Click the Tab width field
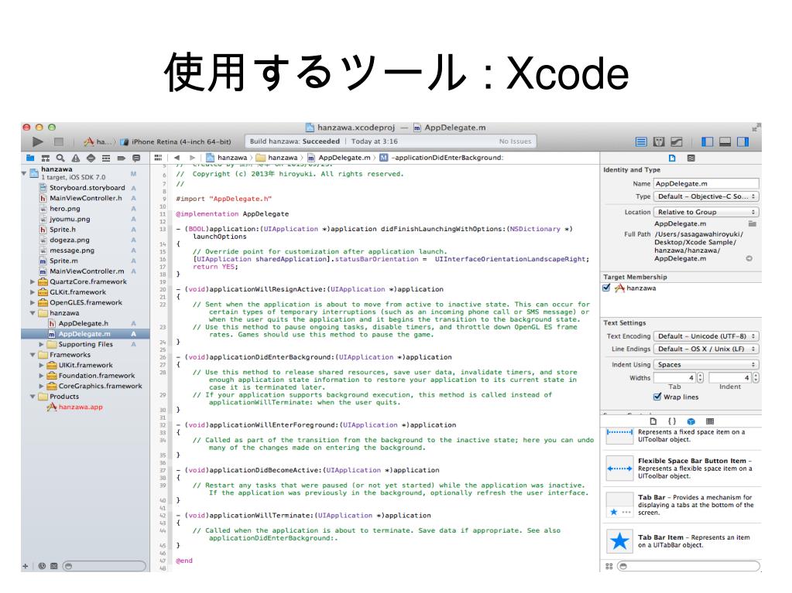This screenshot has width=792, height=593. click(675, 378)
